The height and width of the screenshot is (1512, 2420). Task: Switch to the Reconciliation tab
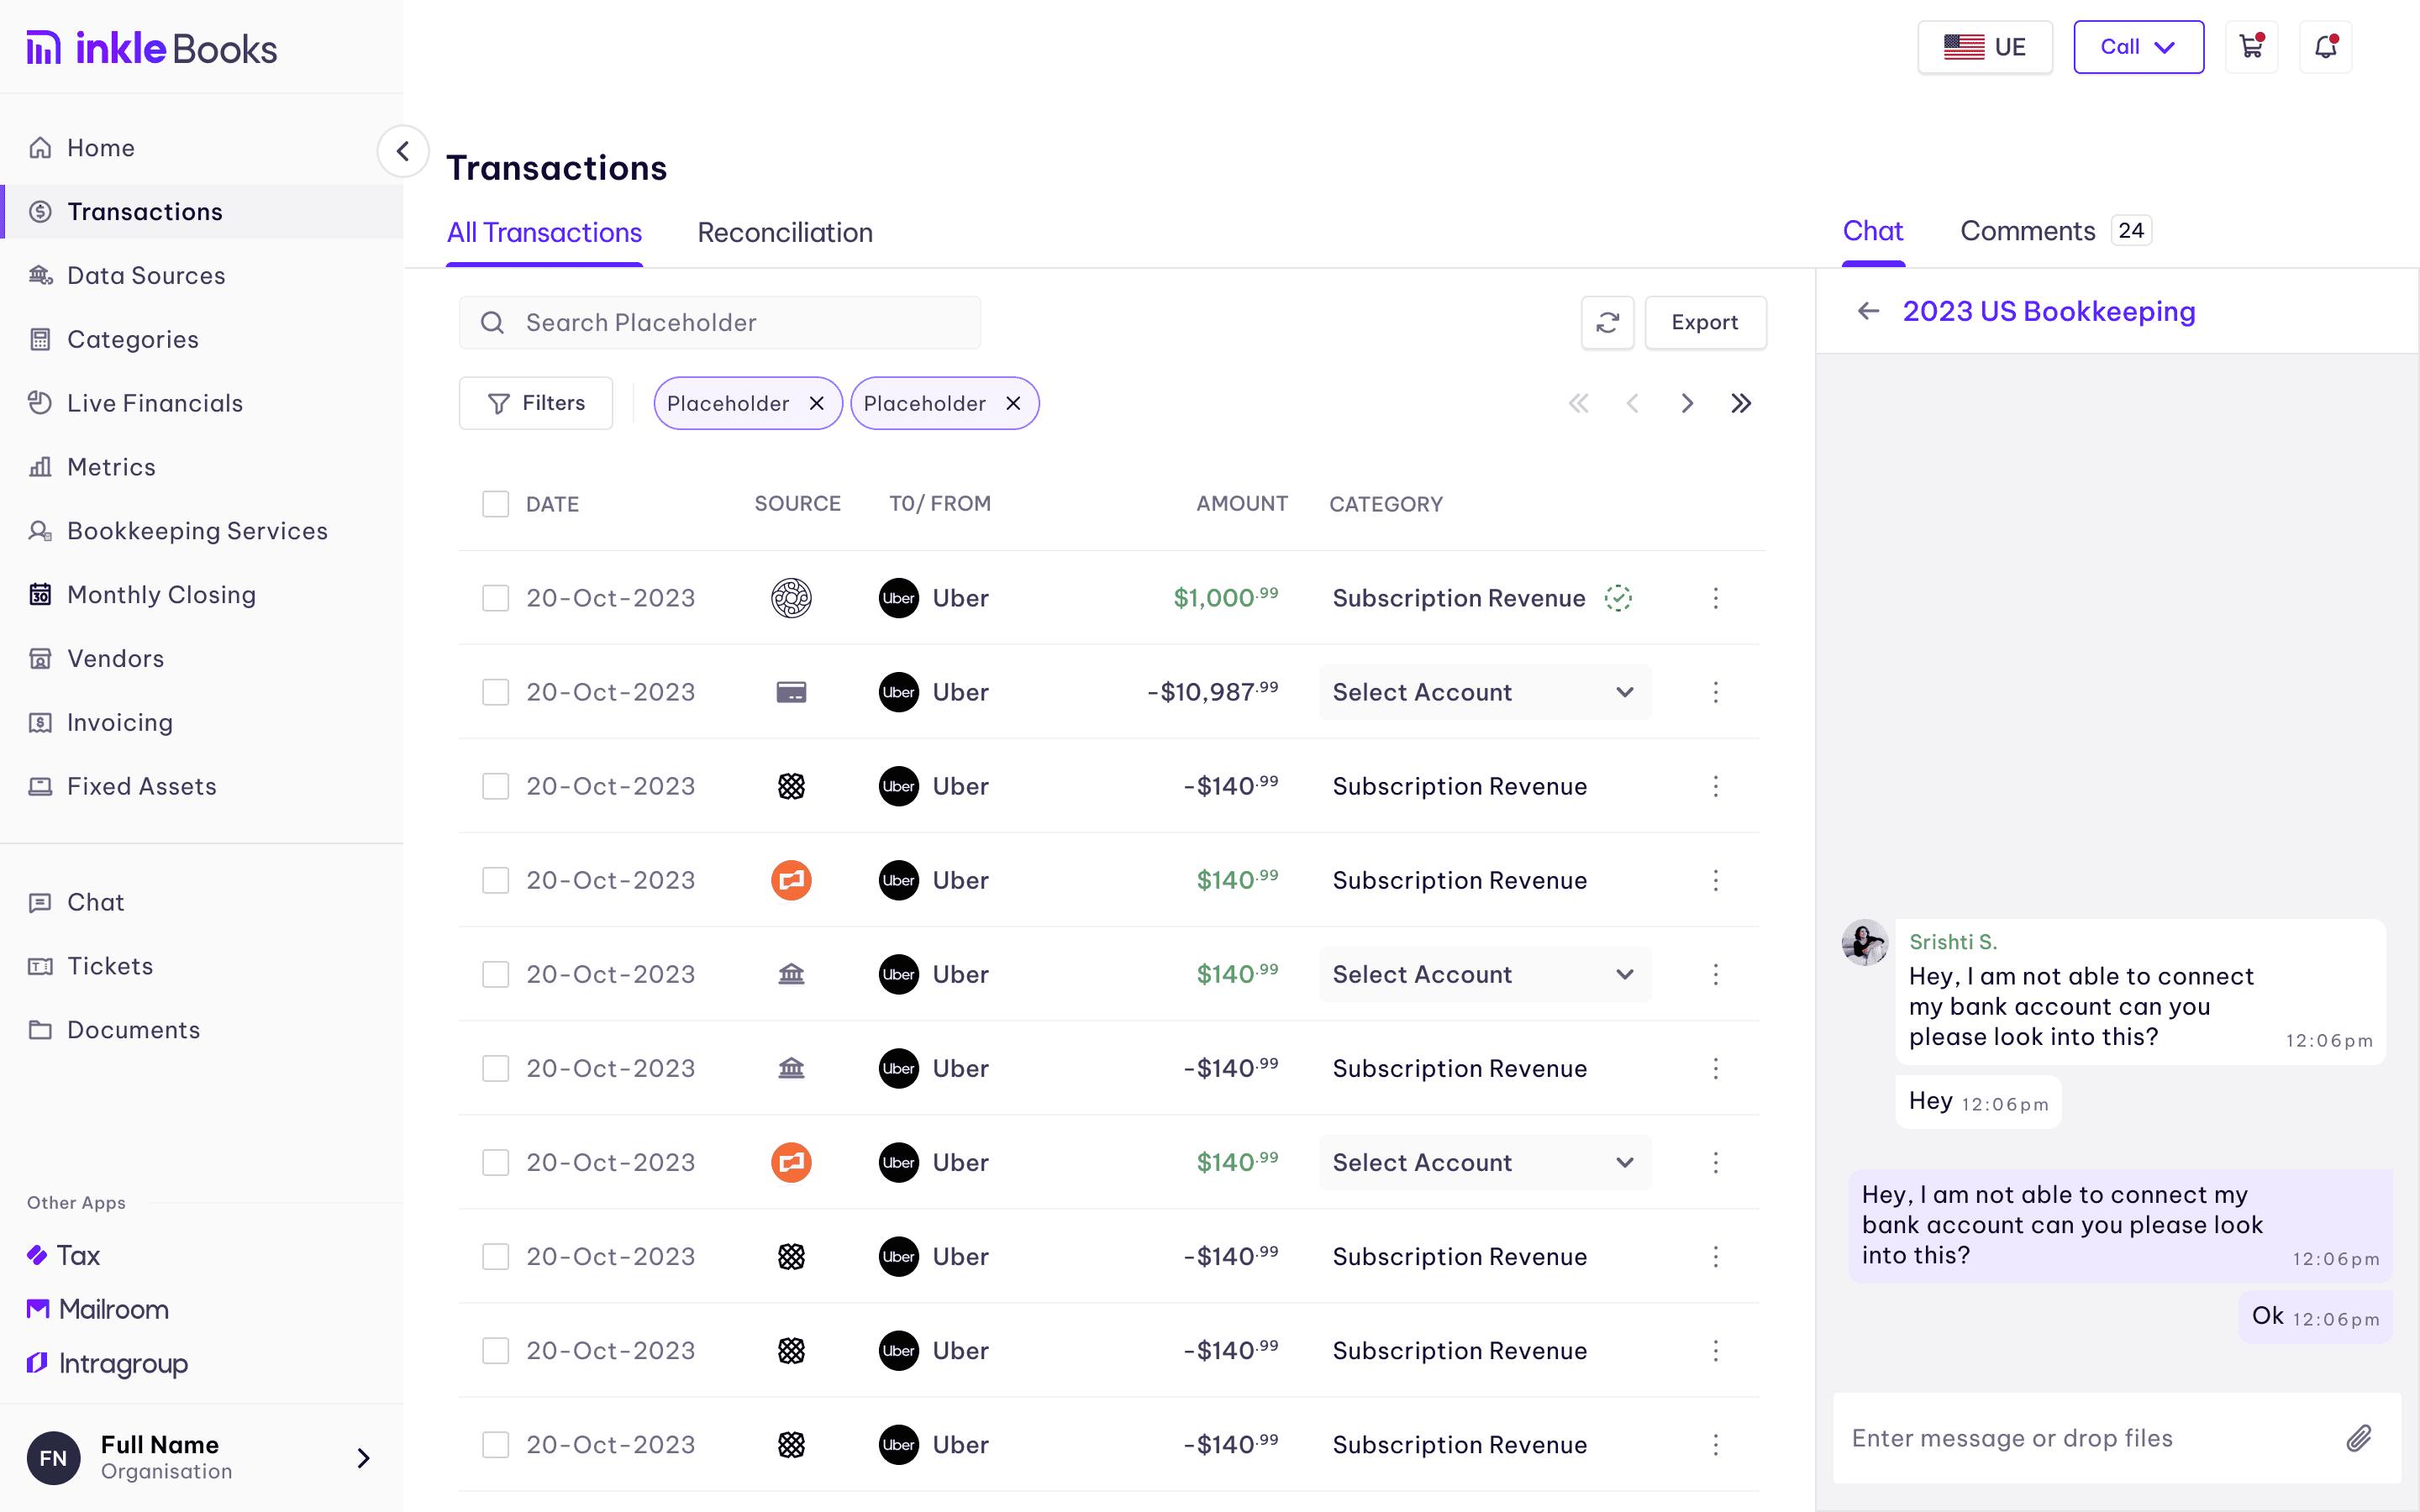[x=785, y=232]
